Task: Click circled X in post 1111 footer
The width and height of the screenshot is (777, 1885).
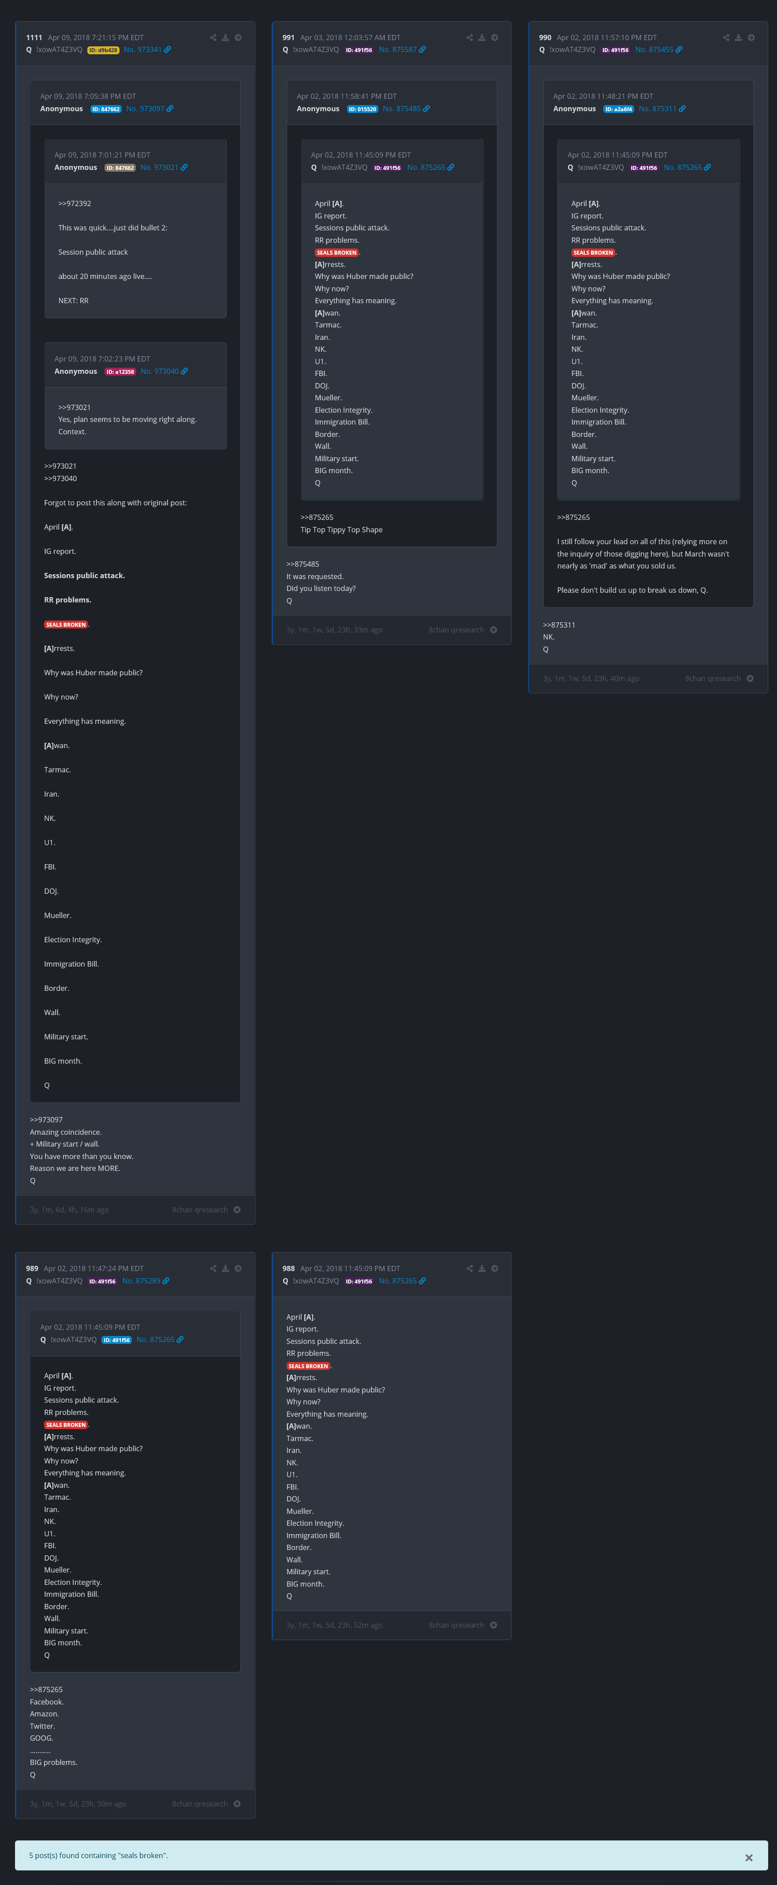Action: [x=237, y=1210]
